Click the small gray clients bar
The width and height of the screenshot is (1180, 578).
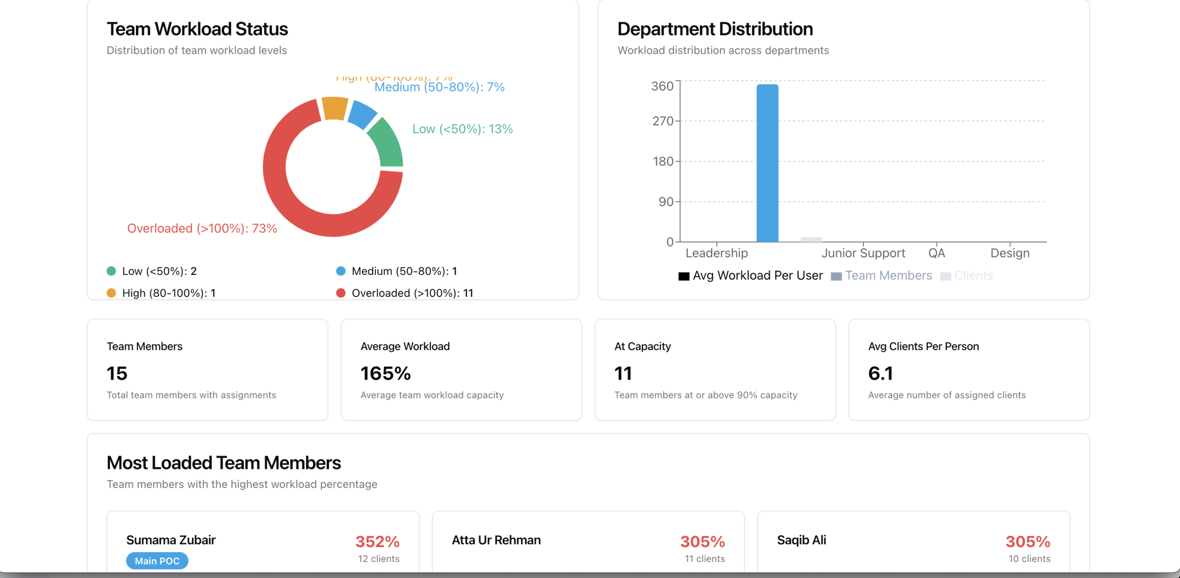(x=811, y=239)
